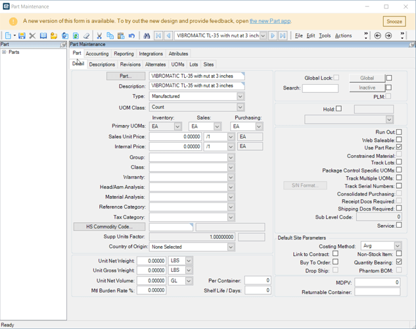
Task: Expand the far-right toolbar overflow chevron
Action: tap(402, 36)
